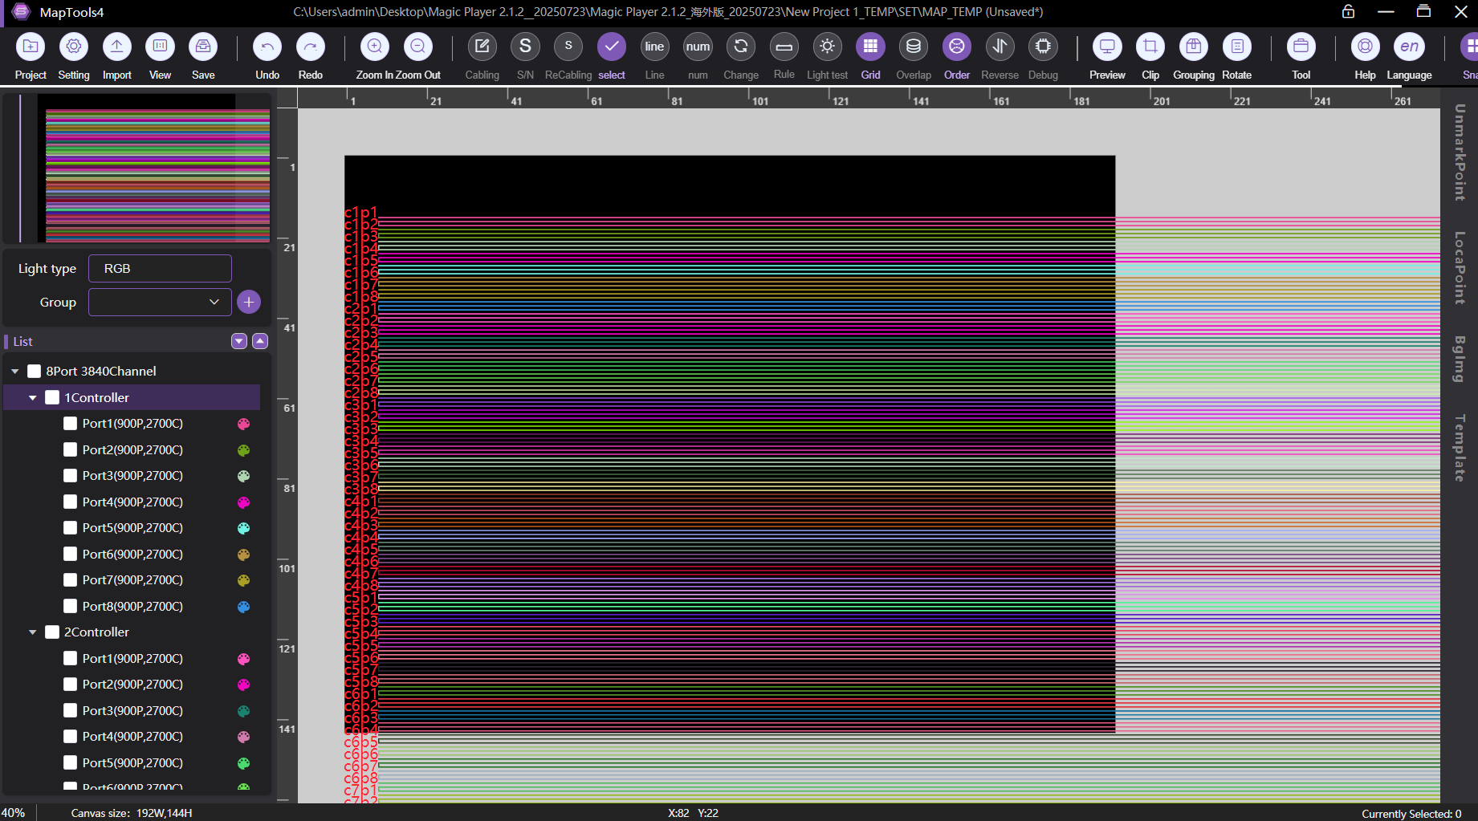Open the View tool
This screenshot has height=821, width=1478.
point(160,47)
